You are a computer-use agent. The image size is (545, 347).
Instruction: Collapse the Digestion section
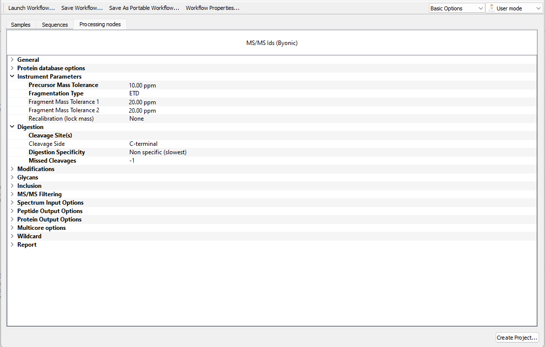click(12, 127)
